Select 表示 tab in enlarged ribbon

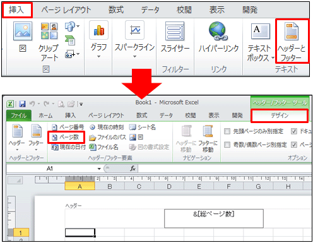point(217,10)
